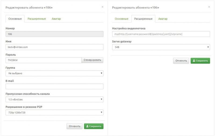
Task: Open the Группа dropdown showing Не выбрано
Action: pos(55,73)
